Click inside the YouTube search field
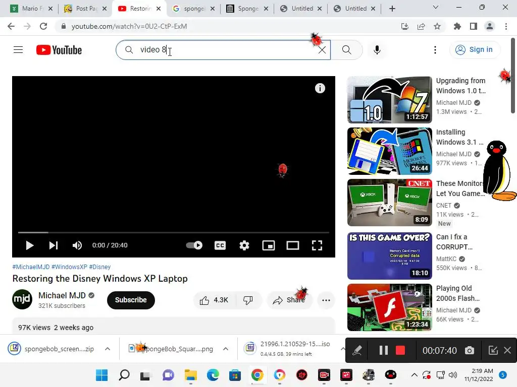 click(223, 50)
